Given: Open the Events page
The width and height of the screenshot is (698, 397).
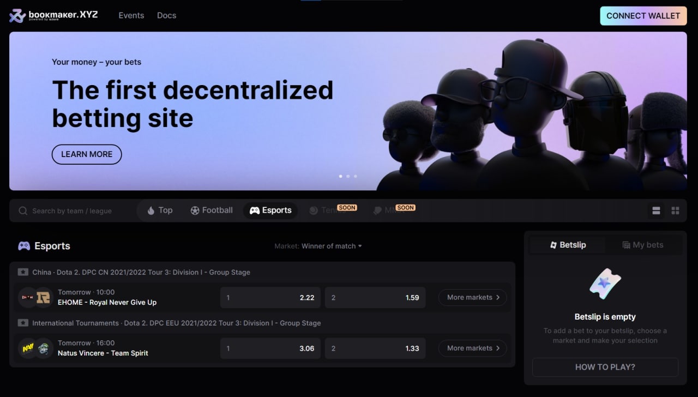Looking at the screenshot, I should pyautogui.click(x=131, y=15).
